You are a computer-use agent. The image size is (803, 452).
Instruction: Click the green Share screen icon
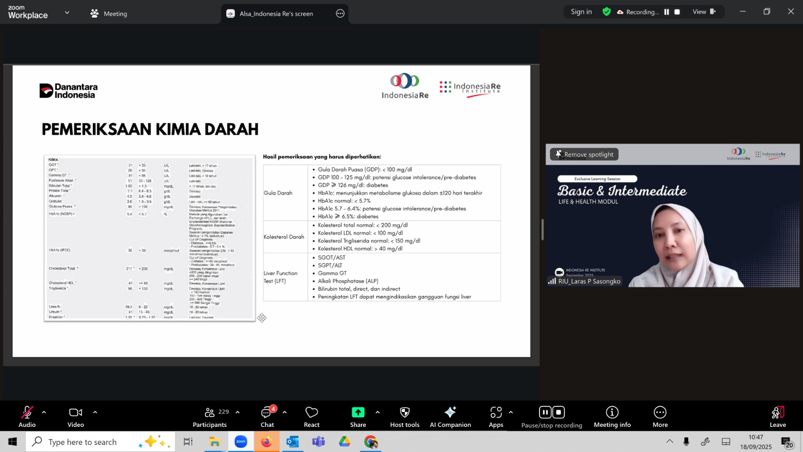coord(358,412)
